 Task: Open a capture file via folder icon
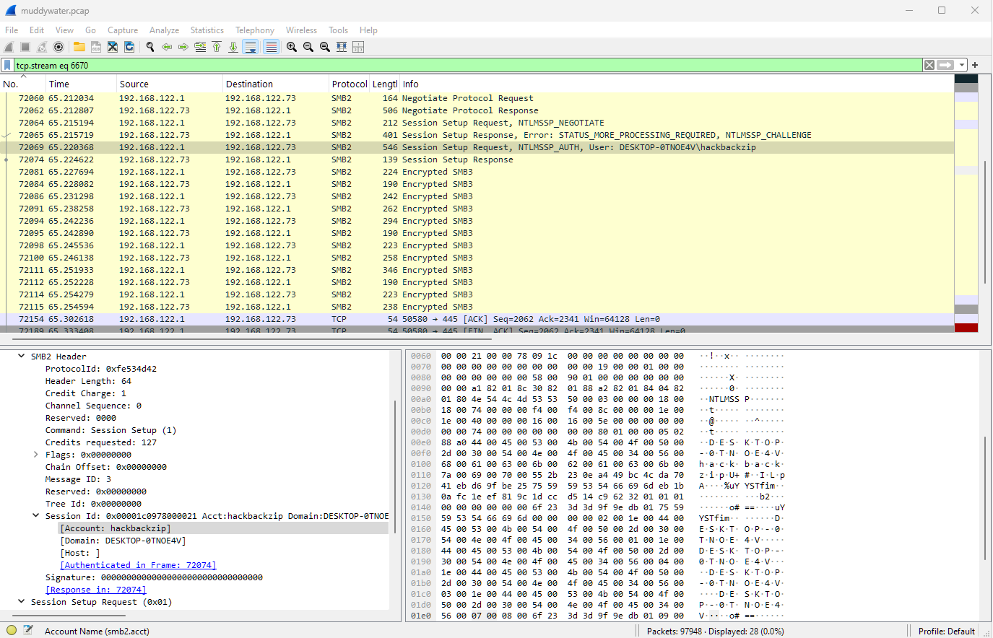click(79, 47)
